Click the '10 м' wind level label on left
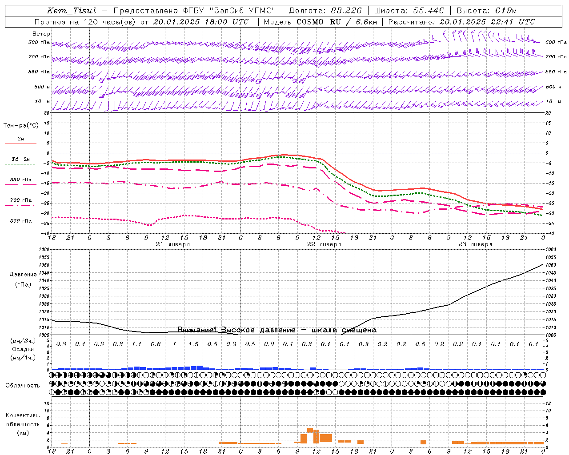Viewport: 569px width, 455px height. pyautogui.click(x=43, y=101)
